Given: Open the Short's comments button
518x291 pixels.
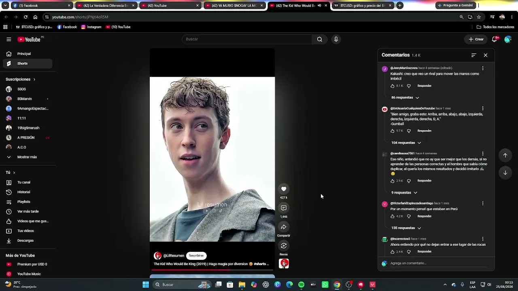Looking at the screenshot, I should tap(284, 208).
